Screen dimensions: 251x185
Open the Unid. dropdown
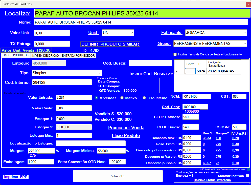click(131, 33)
